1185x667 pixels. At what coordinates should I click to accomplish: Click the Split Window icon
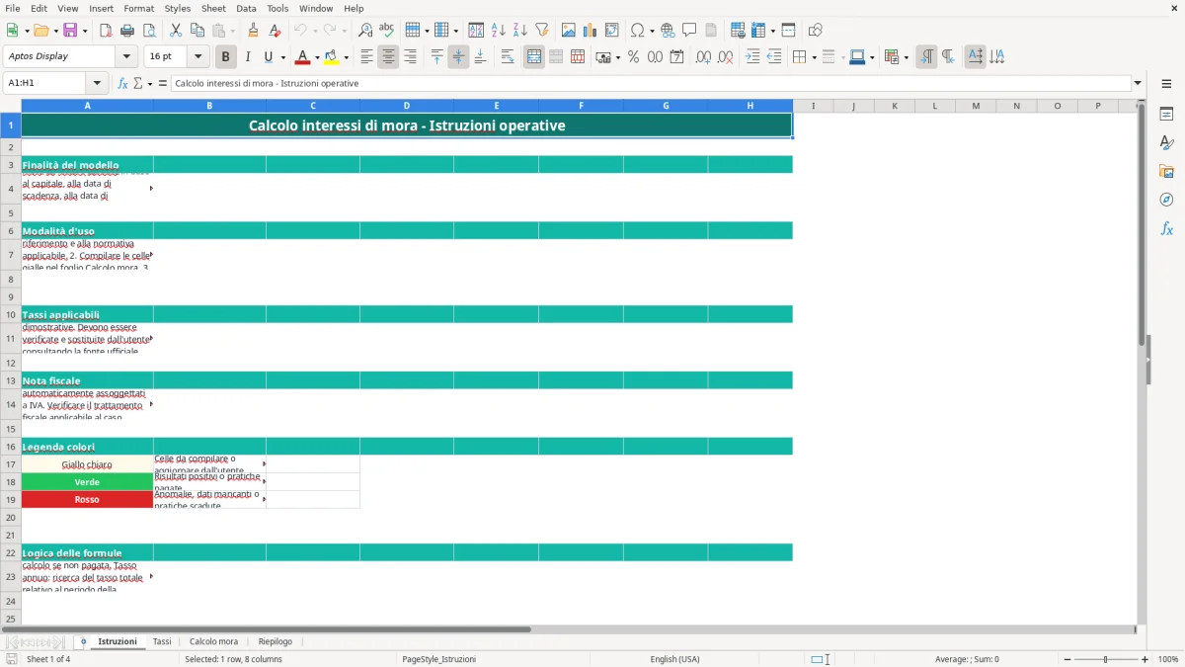click(x=788, y=31)
